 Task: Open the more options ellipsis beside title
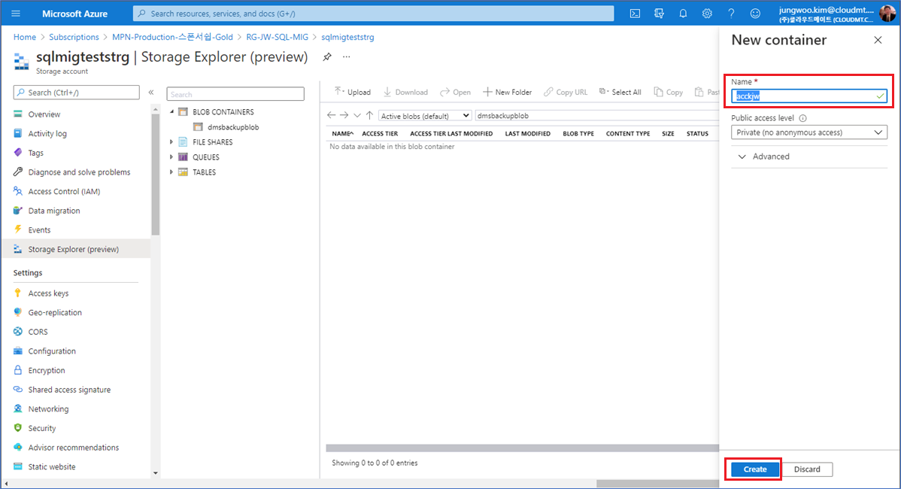[347, 57]
